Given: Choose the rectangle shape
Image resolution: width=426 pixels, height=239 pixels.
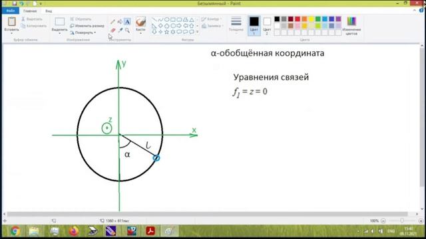Looking at the screenshot, I should point(173,19).
